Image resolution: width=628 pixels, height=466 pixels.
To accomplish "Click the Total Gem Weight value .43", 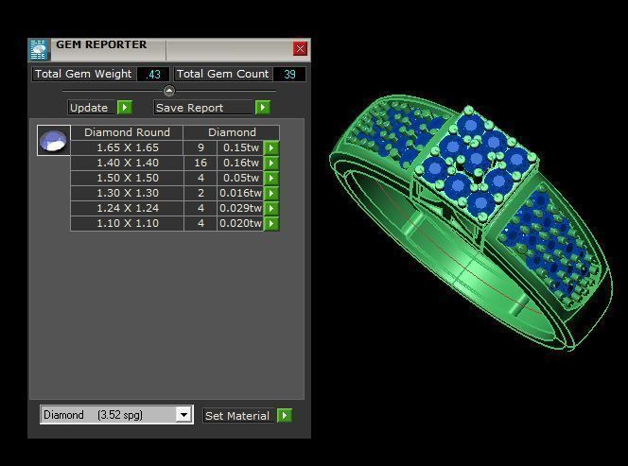I will click(x=153, y=74).
